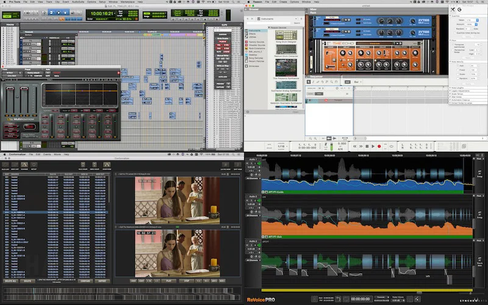The height and width of the screenshot is (305, 488).
Task: Open the Groove tab icon in Reason Tool Window
Action: coord(459,10)
